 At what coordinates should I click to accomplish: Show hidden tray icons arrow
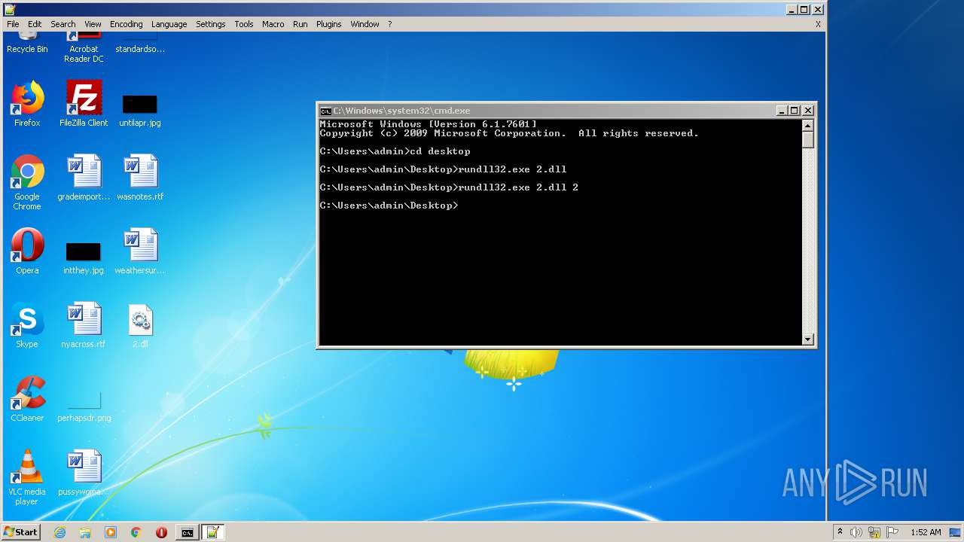click(840, 532)
